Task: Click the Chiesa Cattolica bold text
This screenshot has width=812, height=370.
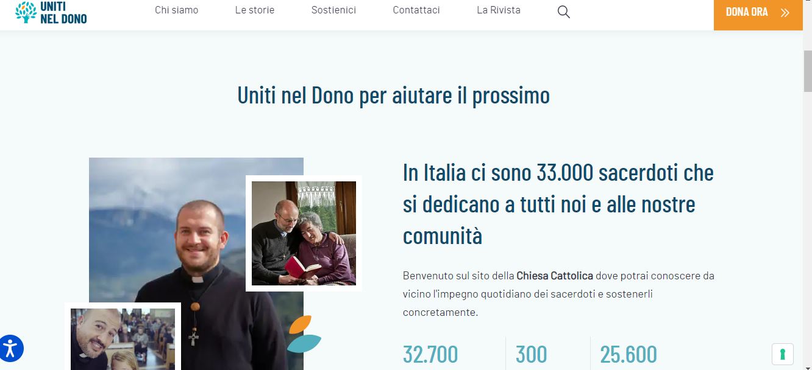Action: (x=555, y=276)
